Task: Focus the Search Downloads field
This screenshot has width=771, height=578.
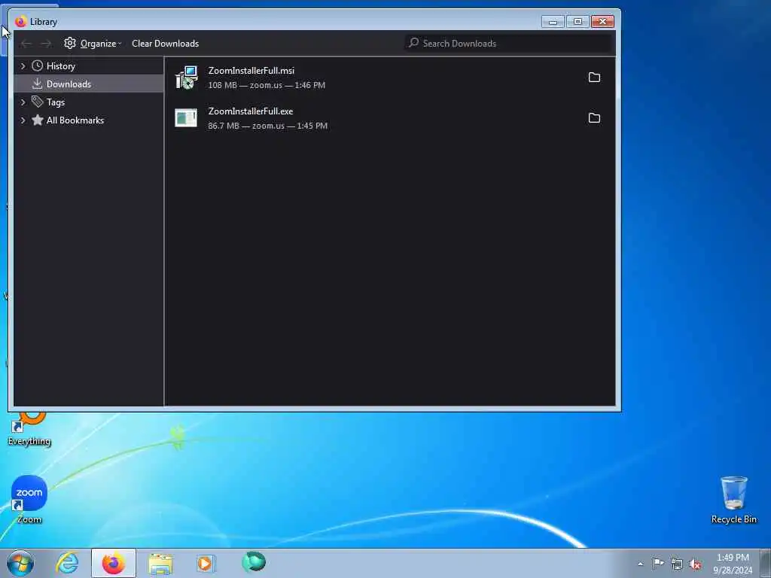Action: (x=509, y=43)
